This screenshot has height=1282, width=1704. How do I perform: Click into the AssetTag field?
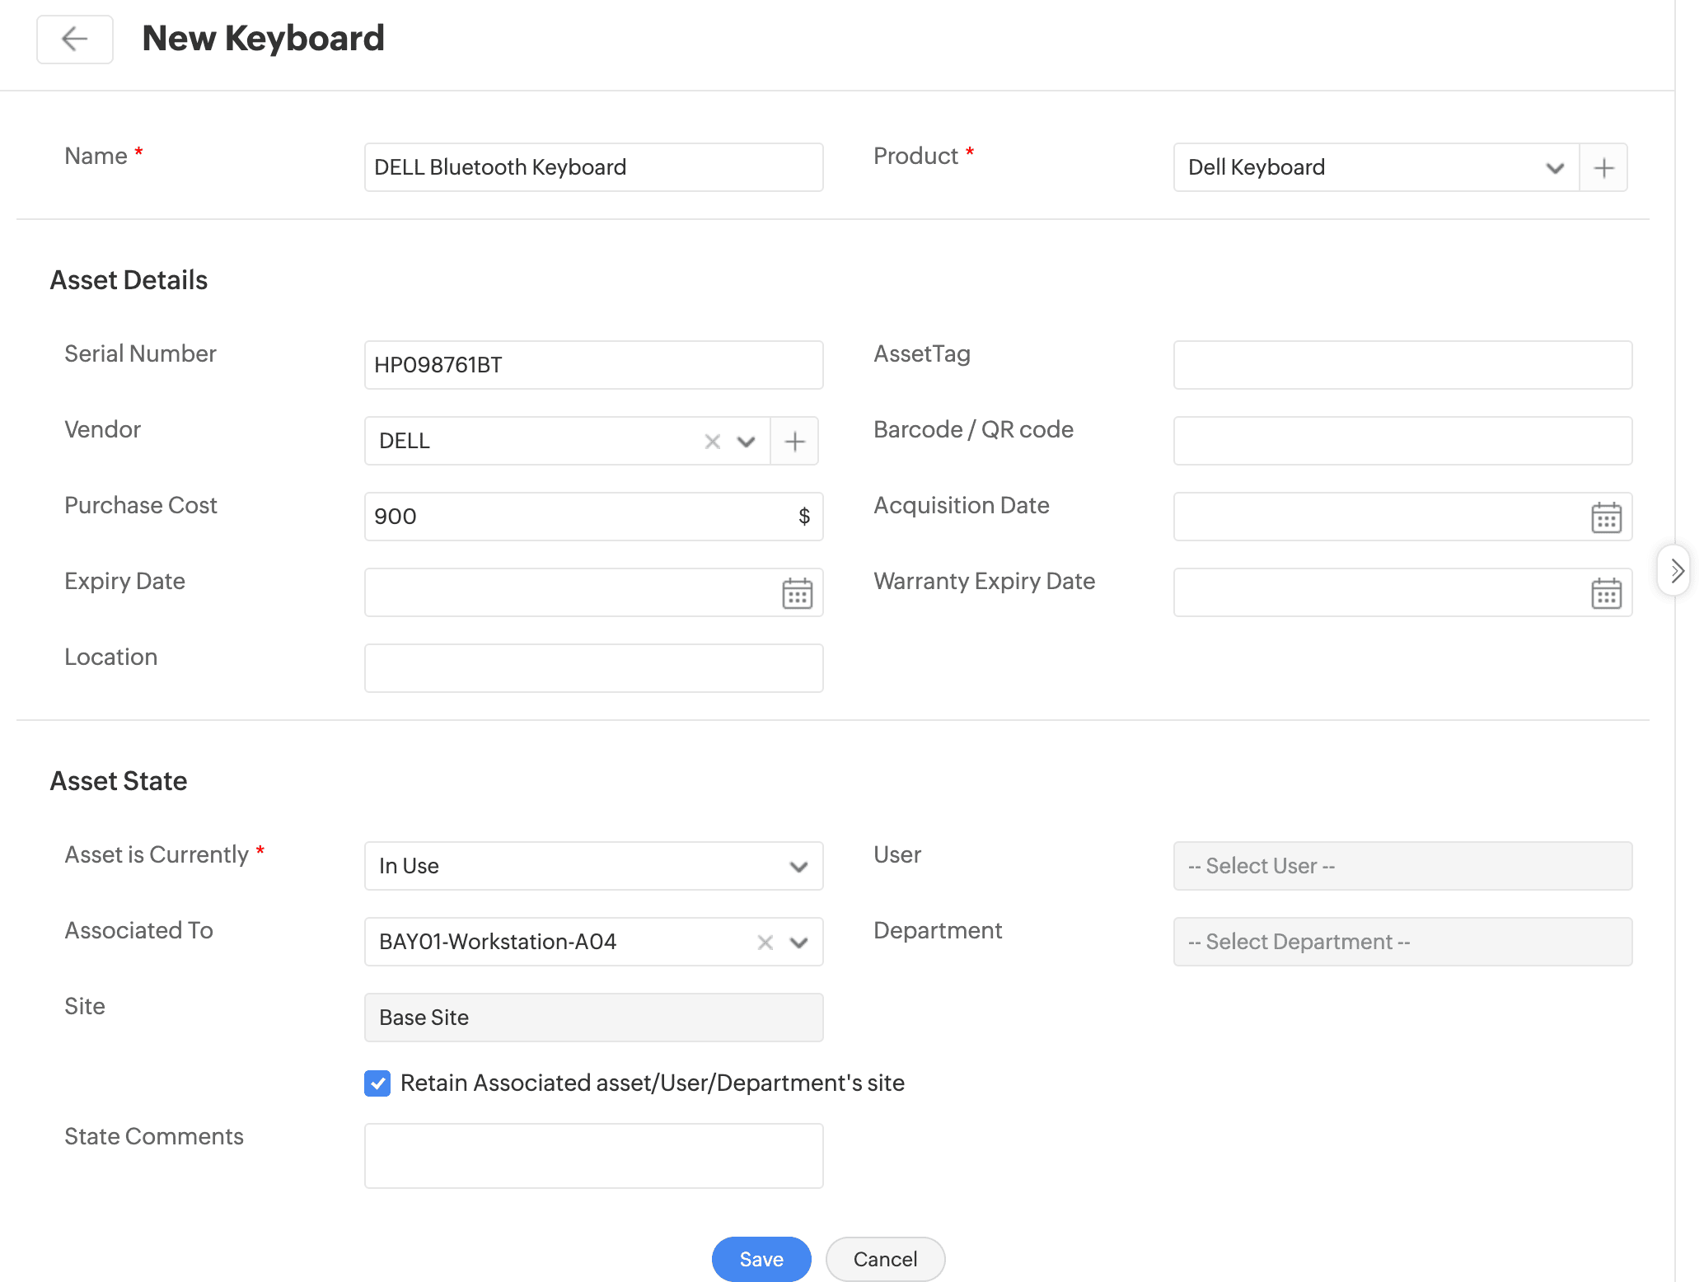tap(1402, 365)
